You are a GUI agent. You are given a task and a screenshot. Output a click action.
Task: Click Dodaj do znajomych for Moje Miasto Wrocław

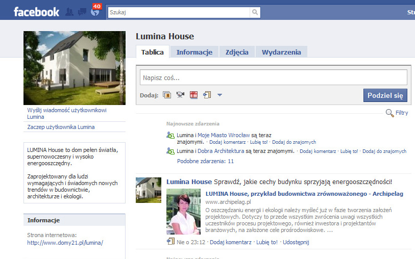pyautogui.click(x=294, y=142)
